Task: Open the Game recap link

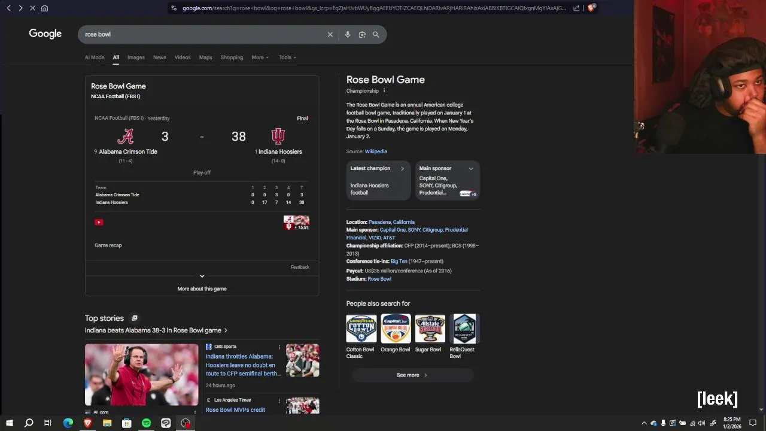Action: pyautogui.click(x=108, y=245)
